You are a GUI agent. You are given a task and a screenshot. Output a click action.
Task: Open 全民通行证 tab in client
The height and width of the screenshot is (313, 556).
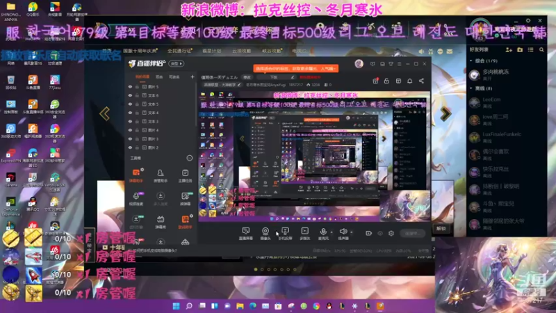point(180,51)
